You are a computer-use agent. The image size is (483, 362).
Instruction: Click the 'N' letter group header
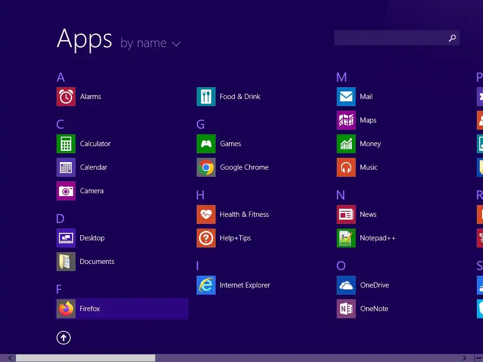coord(341,195)
